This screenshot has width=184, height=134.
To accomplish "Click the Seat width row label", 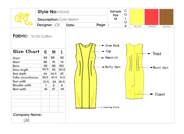I will (x=19, y=81).
